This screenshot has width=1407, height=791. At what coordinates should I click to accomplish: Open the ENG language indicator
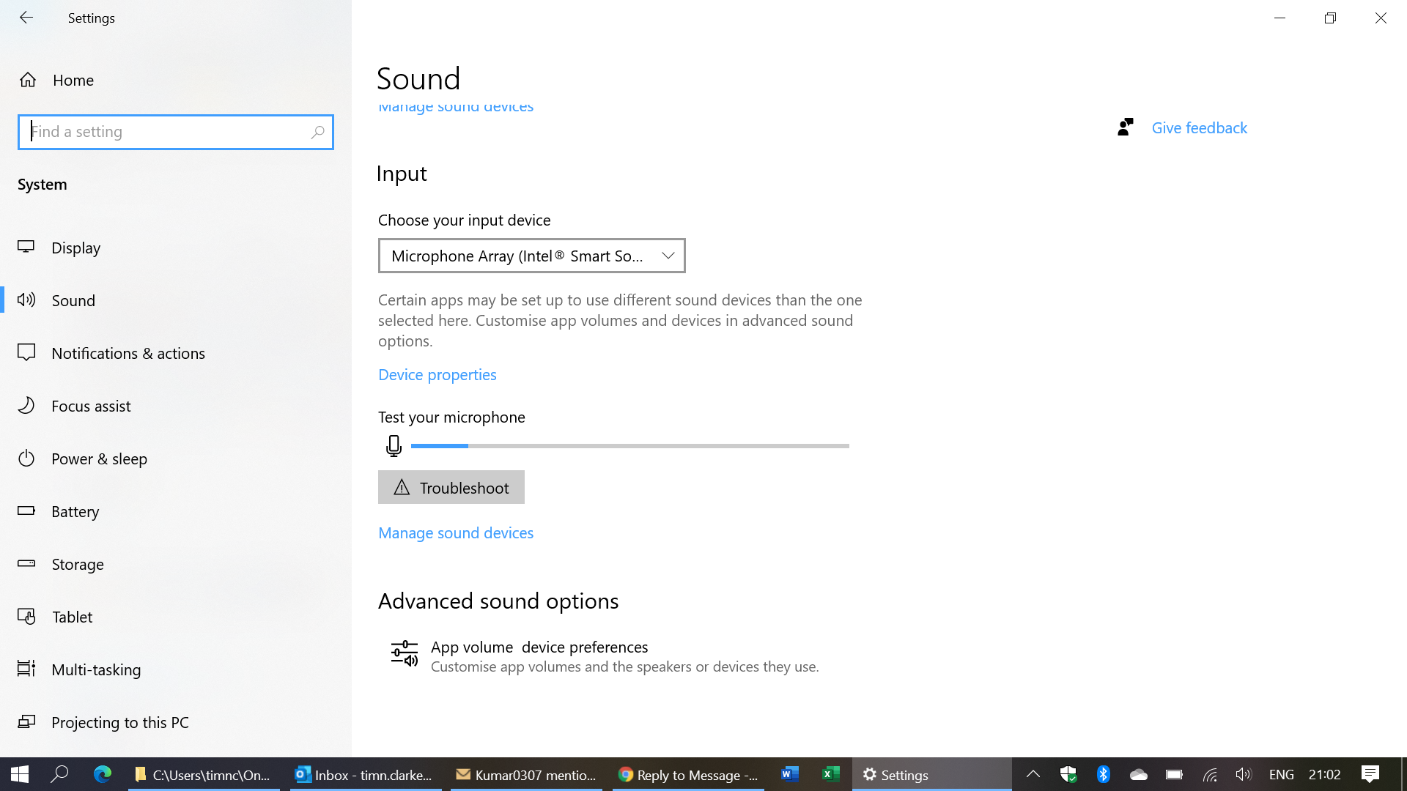1281,774
